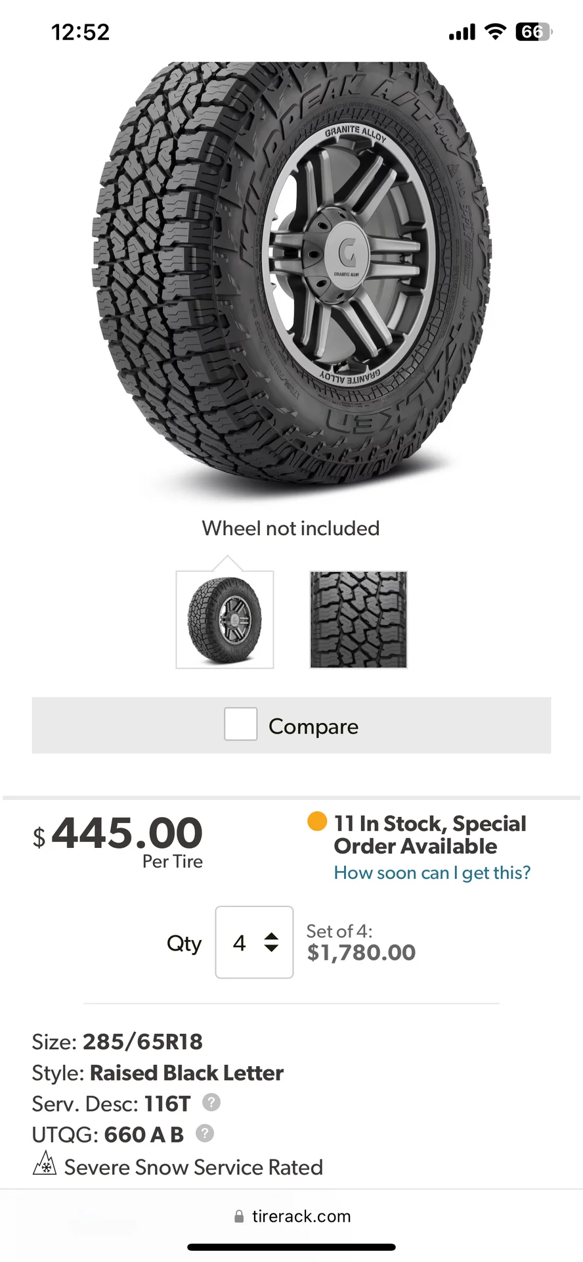583x1262 pixels.
Task: Tap the Compare label text
Action: 313,726
